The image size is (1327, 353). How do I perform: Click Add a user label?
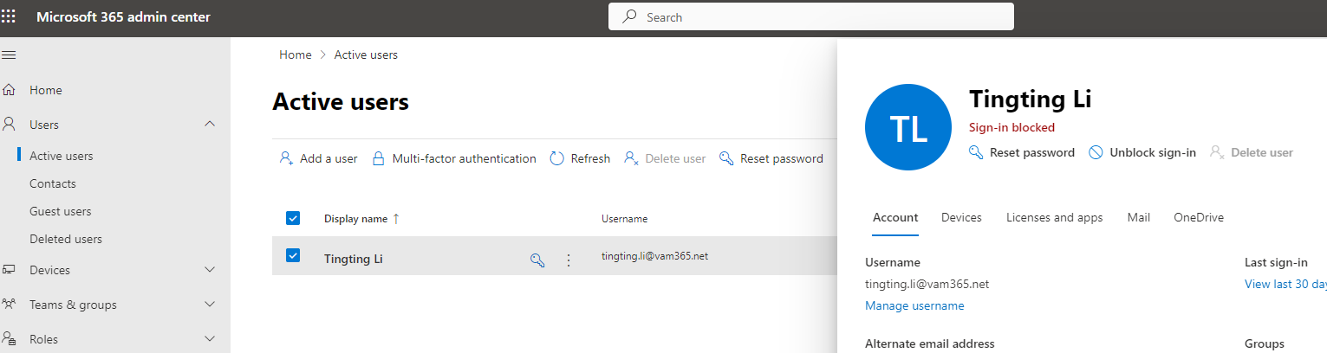pos(328,158)
